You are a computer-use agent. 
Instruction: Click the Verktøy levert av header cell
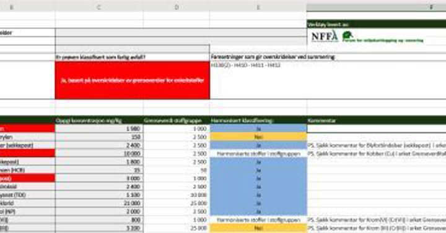click(x=377, y=24)
